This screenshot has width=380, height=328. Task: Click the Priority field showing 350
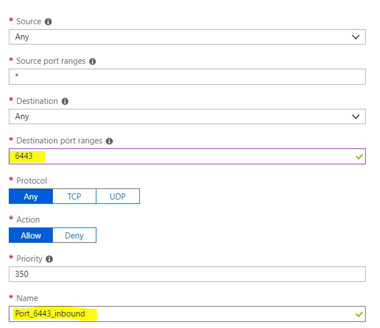click(x=187, y=274)
